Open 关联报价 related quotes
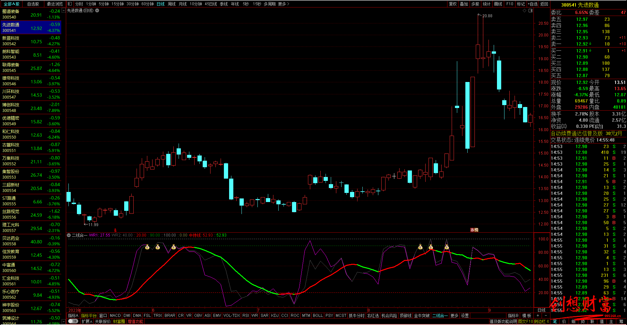 tap(103, 321)
